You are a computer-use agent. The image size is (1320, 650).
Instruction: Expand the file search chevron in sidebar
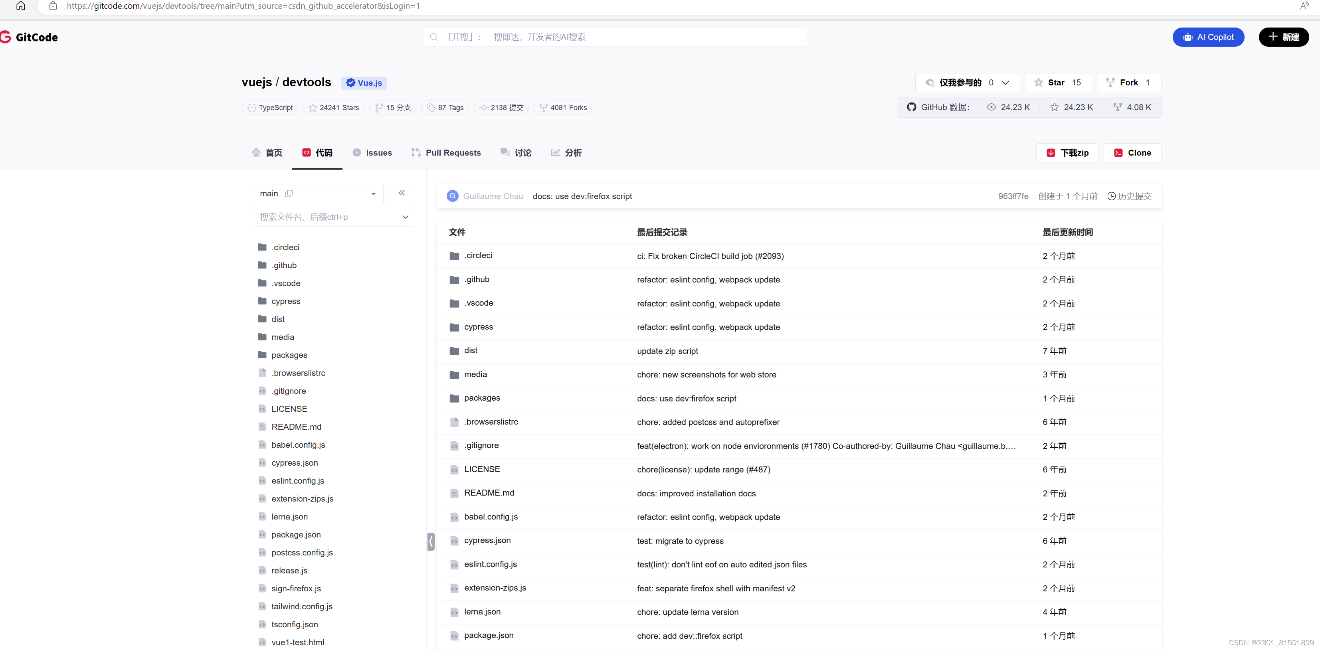pos(405,217)
